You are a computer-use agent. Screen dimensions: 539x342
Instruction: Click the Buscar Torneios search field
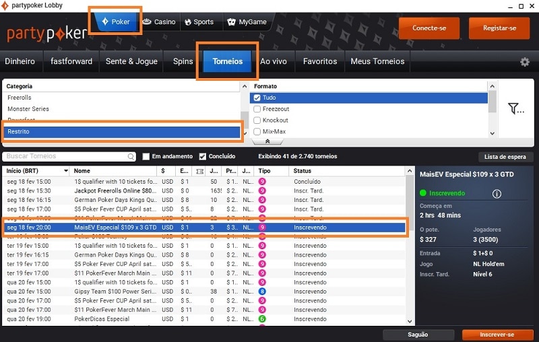(69, 157)
